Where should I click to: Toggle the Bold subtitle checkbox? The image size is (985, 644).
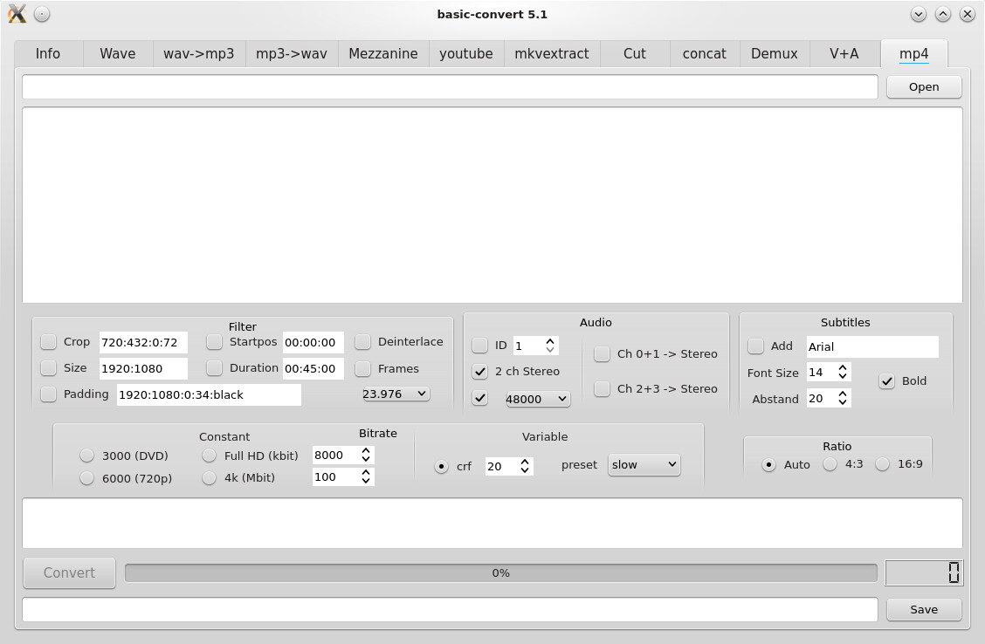886,381
